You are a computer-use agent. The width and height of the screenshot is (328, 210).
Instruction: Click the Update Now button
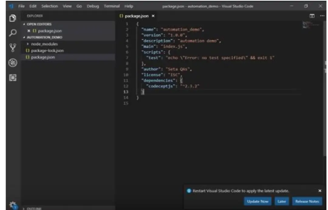coord(258,201)
